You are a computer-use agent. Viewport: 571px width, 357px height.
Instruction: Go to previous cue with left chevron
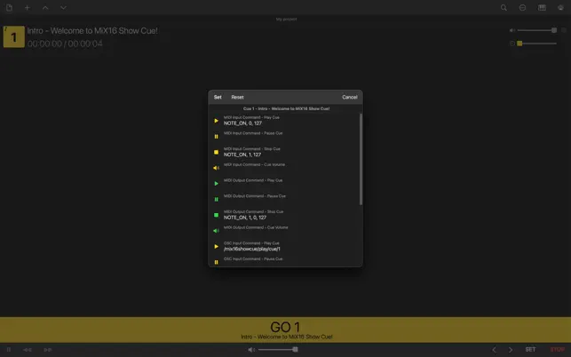coord(494,350)
